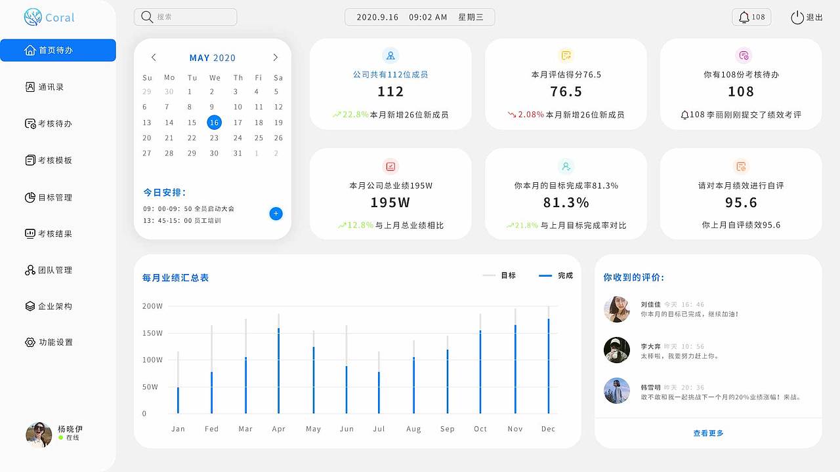The image size is (840, 472).
Task: Click the 95.6 self-evaluation score
Action: 741,203
